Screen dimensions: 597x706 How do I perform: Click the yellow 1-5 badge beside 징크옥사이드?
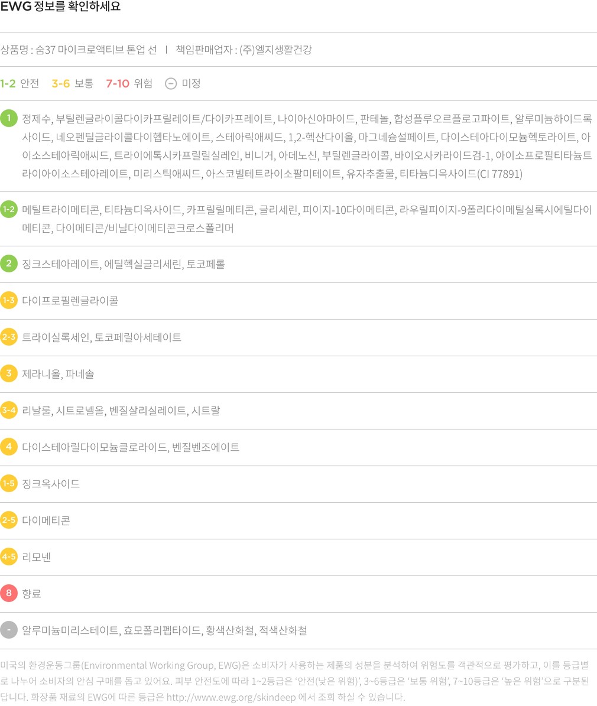9,483
